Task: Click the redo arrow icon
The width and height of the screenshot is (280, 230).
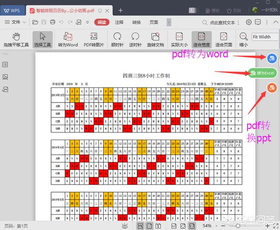Action: 70,22
